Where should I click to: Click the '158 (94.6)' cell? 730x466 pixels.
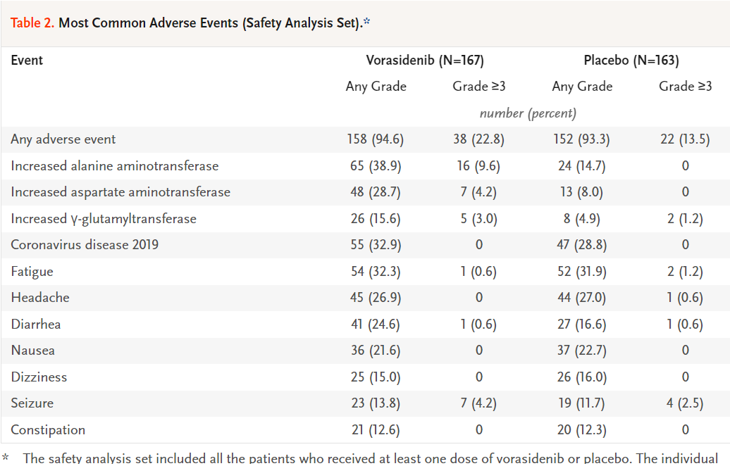(x=376, y=139)
